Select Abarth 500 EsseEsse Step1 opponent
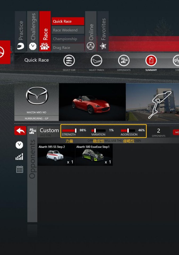The width and height of the screenshot is (179, 255). 94,155
